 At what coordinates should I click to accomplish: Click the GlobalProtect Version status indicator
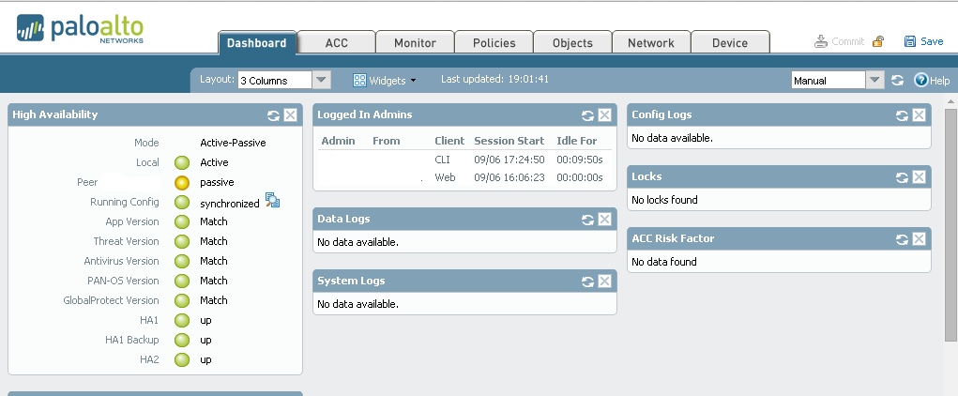[182, 300]
